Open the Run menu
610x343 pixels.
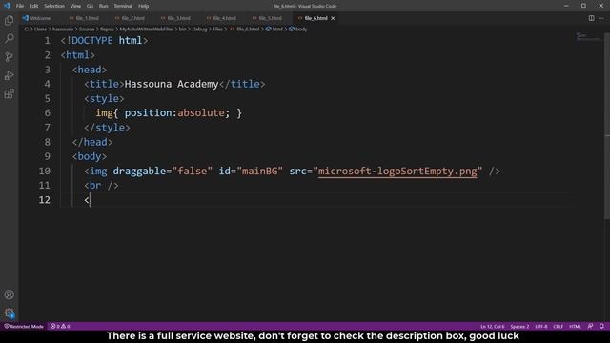click(x=104, y=6)
